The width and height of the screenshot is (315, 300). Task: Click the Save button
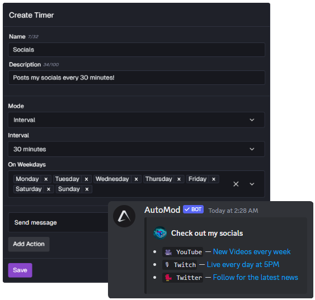20,270
